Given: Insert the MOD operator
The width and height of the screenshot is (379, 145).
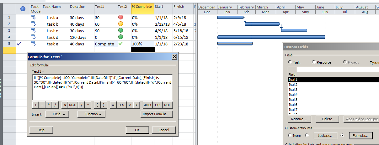Looking at the screenshot, I should (73, 105).
